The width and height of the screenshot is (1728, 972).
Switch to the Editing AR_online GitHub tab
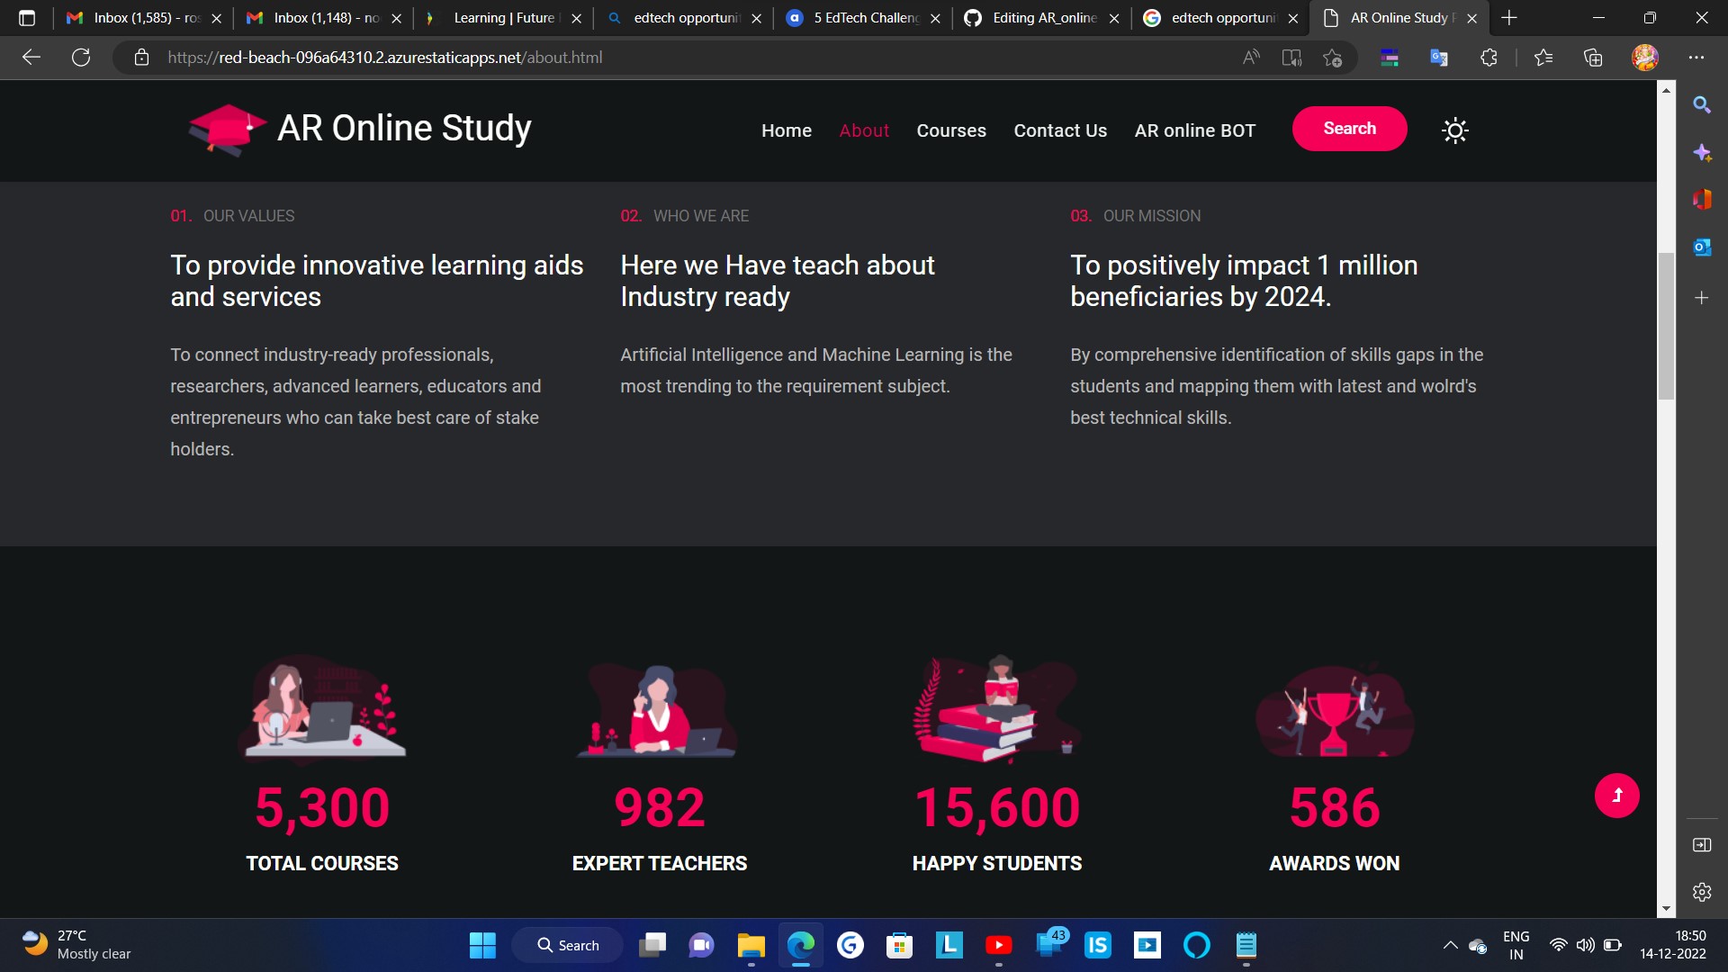(1039, 17)
